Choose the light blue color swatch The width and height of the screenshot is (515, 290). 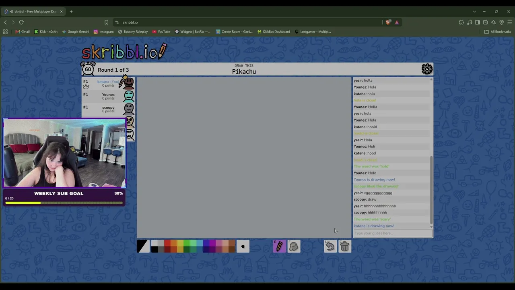click(x=200, y=243)
